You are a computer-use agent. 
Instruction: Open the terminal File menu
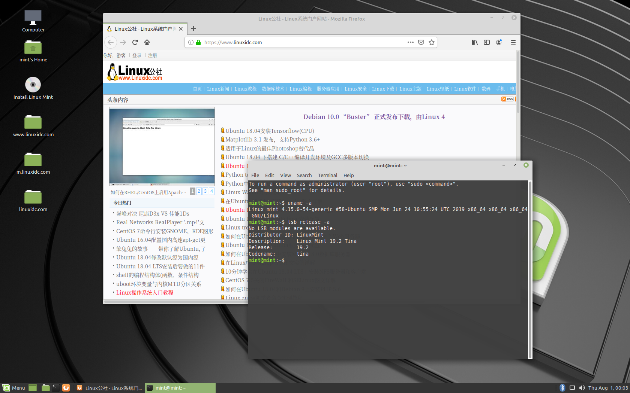pyautogui.click(x=255, y=175)
